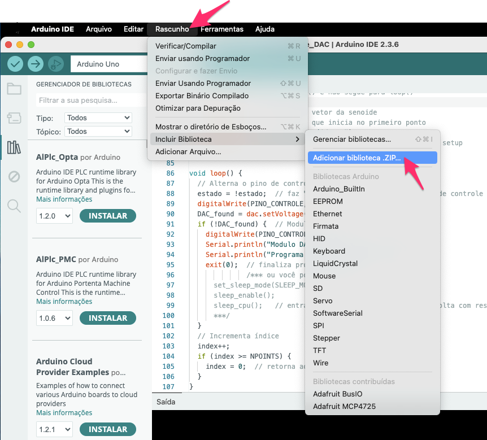Click the Verify checkmark toolbar button

(15, 64)
